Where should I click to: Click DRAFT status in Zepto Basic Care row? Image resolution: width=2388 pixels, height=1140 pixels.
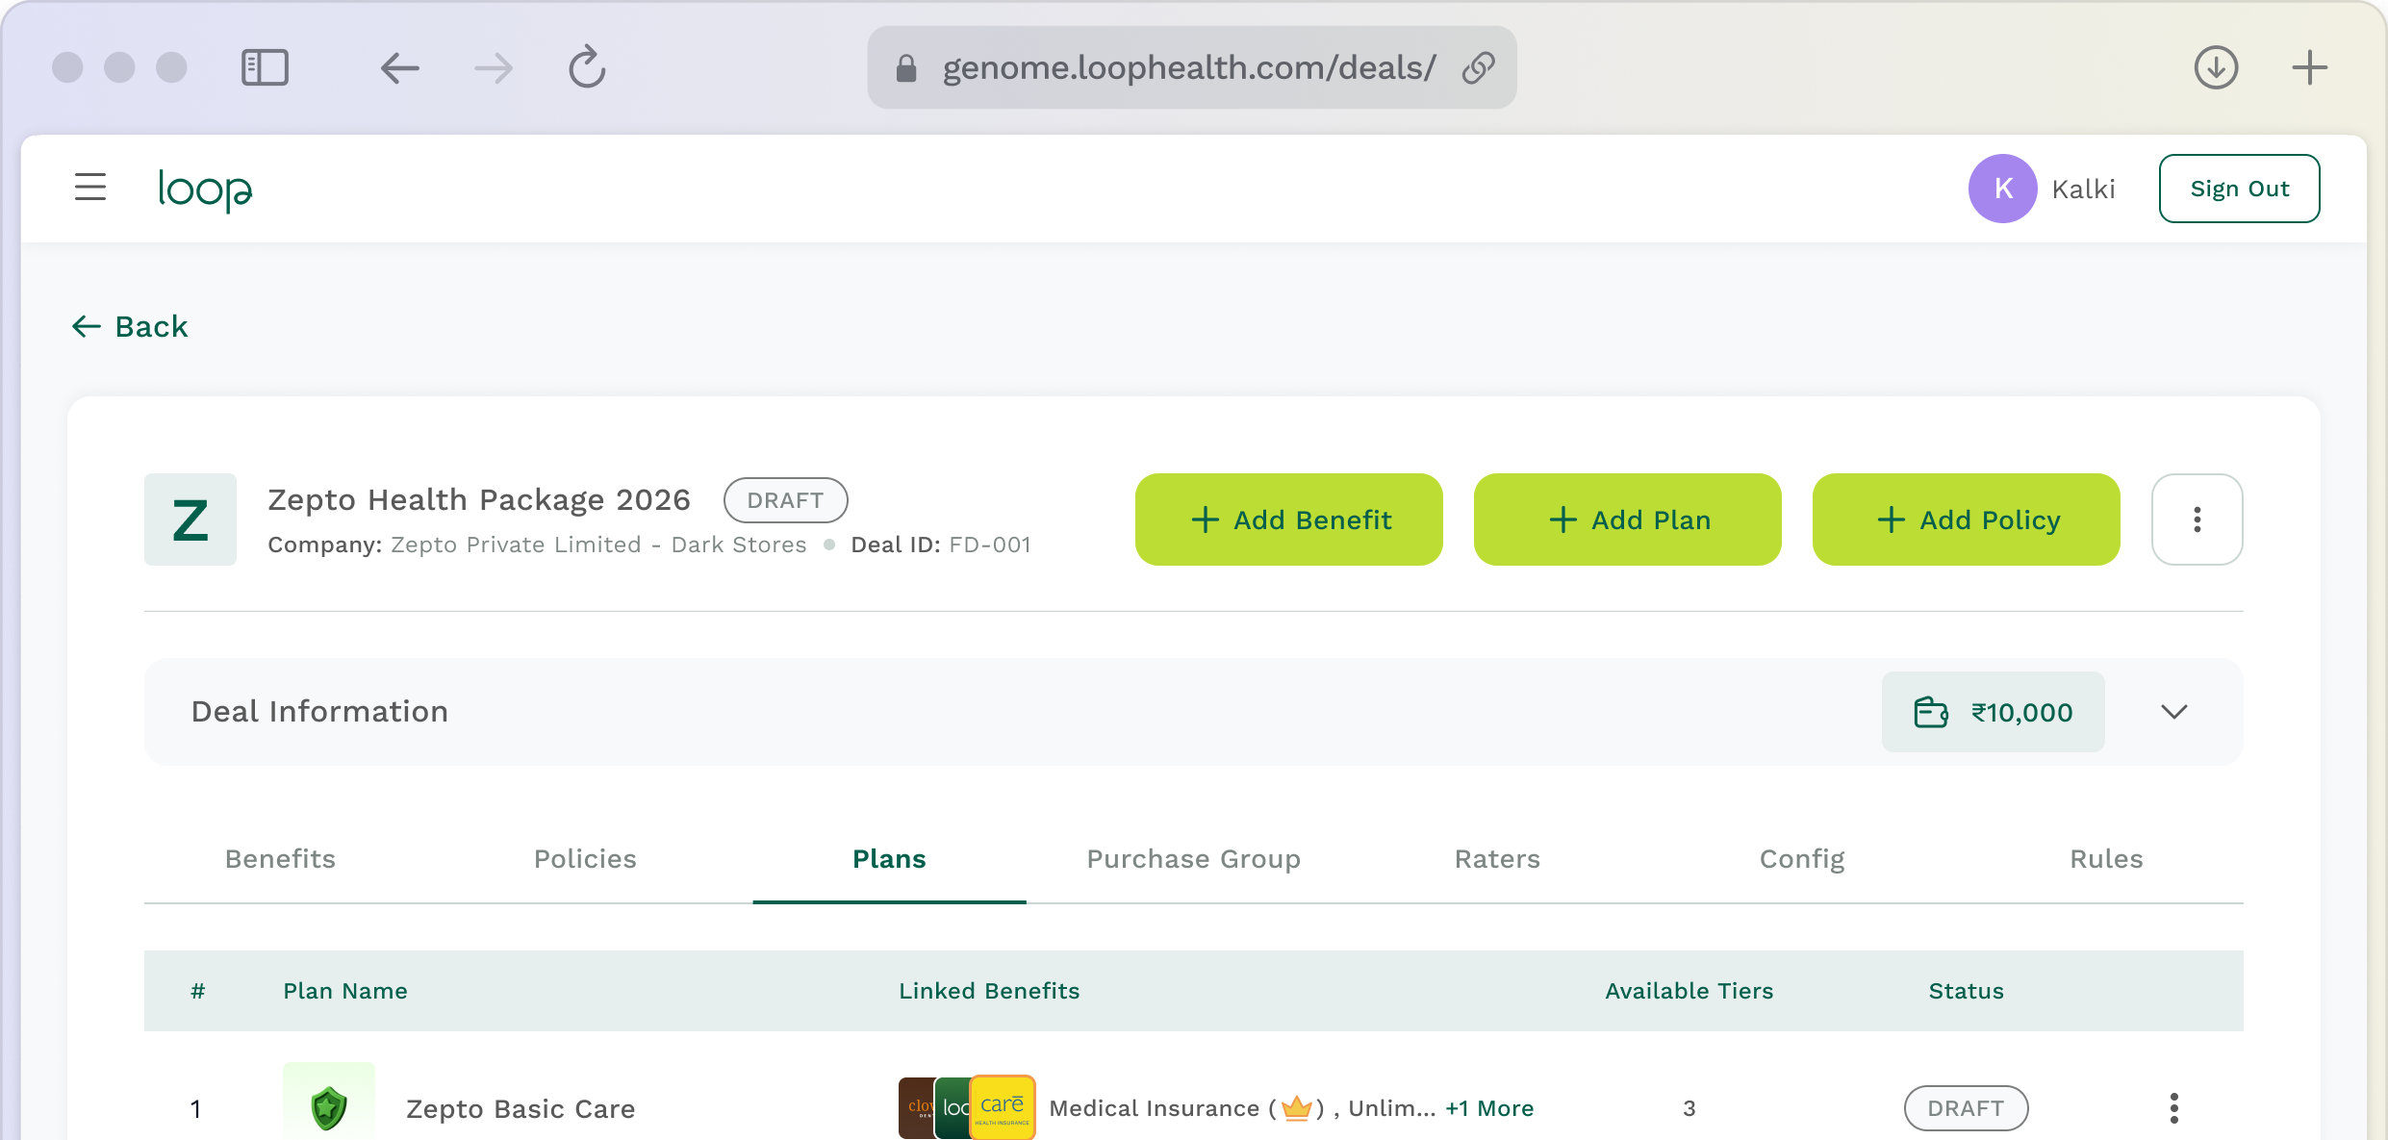pos(1966,1108)
